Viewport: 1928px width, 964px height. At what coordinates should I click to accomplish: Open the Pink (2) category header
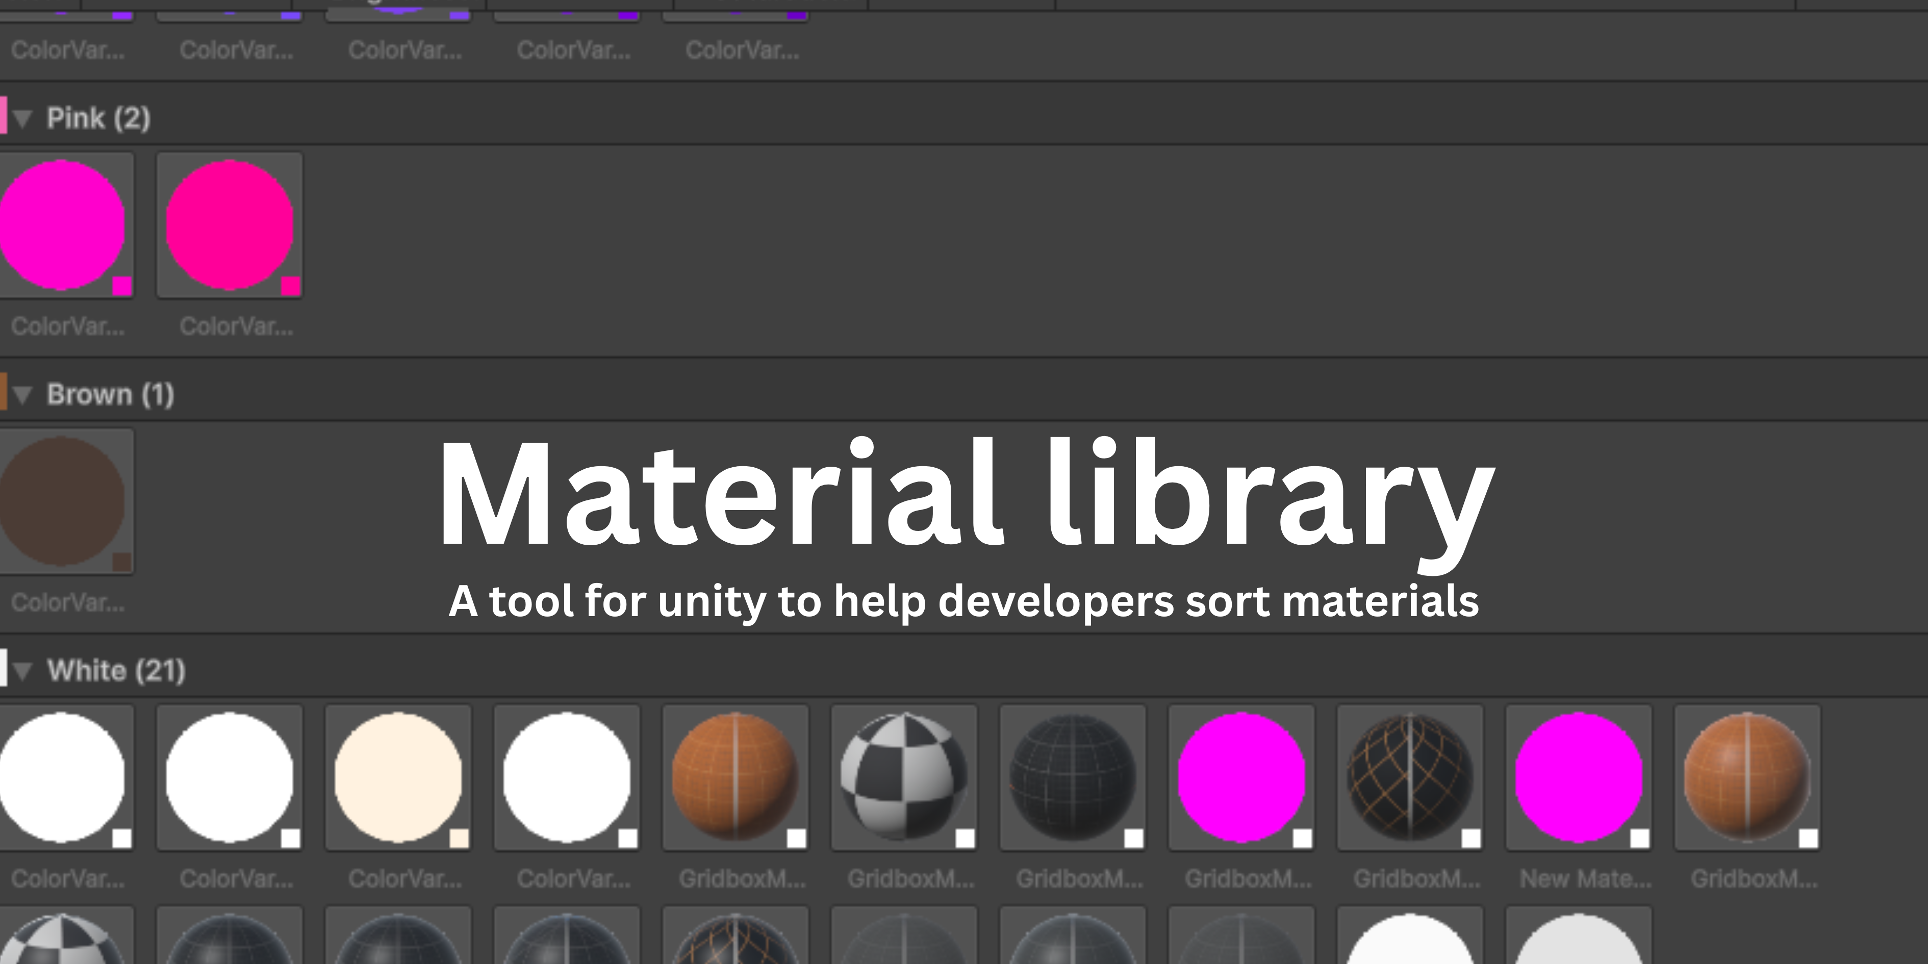pyautogui.click(x=97, y=117)
